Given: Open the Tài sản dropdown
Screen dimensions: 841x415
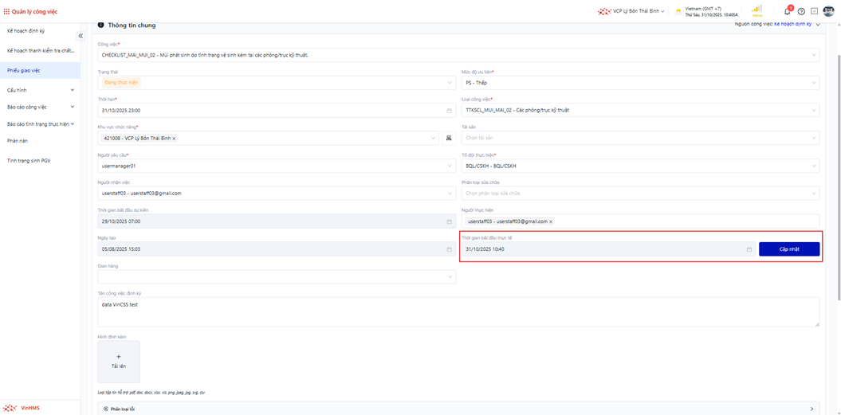Looking at the screenshot, I should (640, 138).
